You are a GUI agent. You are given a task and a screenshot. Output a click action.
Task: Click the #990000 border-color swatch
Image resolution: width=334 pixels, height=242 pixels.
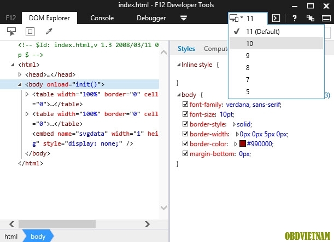point(242,143)
